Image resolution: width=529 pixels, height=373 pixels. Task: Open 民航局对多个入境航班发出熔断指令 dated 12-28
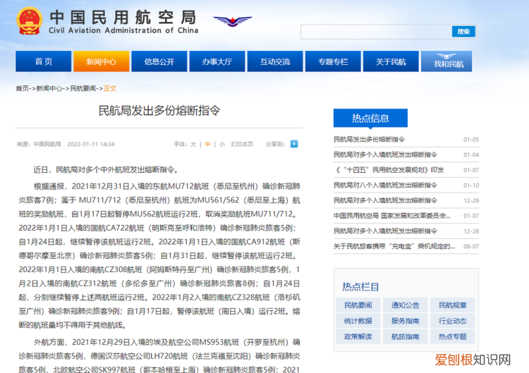[x=385, y=231]
